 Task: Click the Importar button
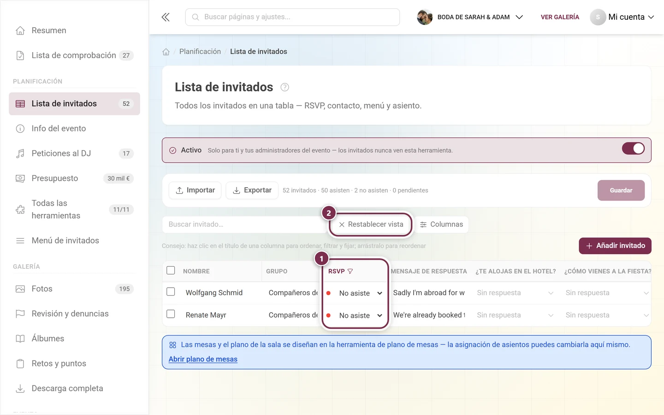195,190
